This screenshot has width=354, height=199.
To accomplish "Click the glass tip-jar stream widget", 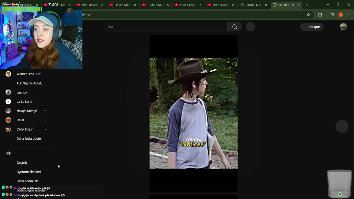I will (339, 184).
